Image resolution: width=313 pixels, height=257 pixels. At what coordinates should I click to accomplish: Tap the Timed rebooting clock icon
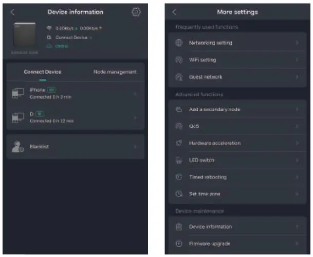[x=179, y=177]
